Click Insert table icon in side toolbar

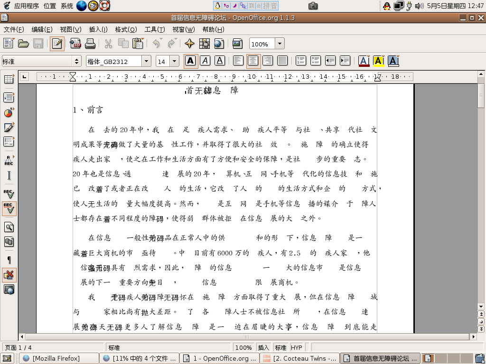click(9, 79)
